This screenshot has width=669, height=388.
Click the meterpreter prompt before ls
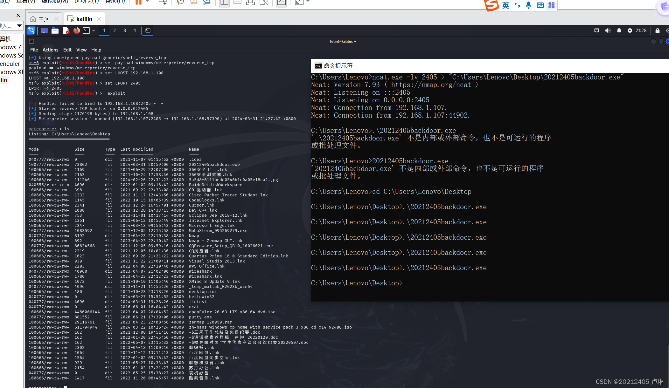point(43,129)
